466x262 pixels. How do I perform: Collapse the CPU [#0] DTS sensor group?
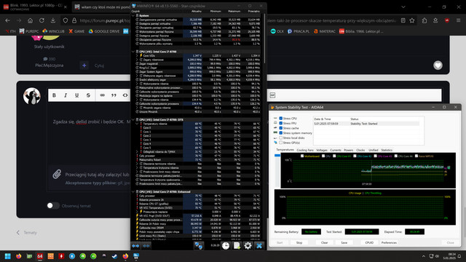pos(133,119)
